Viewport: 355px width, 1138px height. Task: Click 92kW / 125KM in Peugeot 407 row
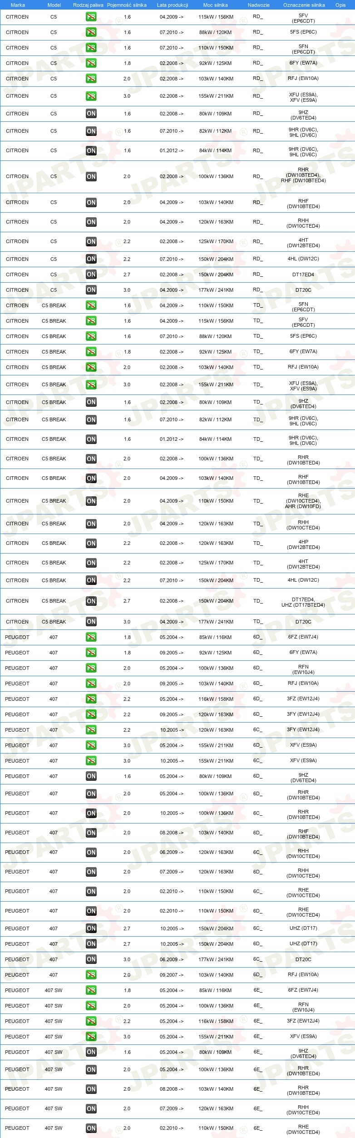[x=216, y=653]
